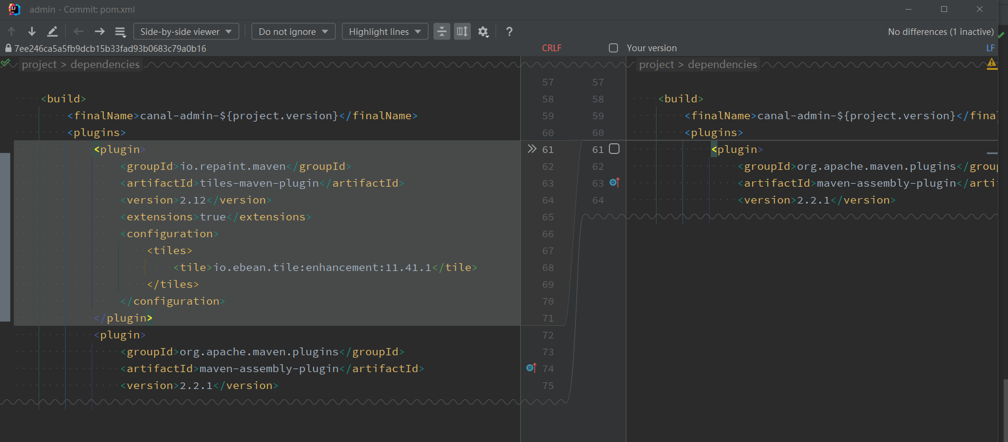Click the lock icon beside revision hash
The image size is (1008, 442).
click(x=8, y=48)
